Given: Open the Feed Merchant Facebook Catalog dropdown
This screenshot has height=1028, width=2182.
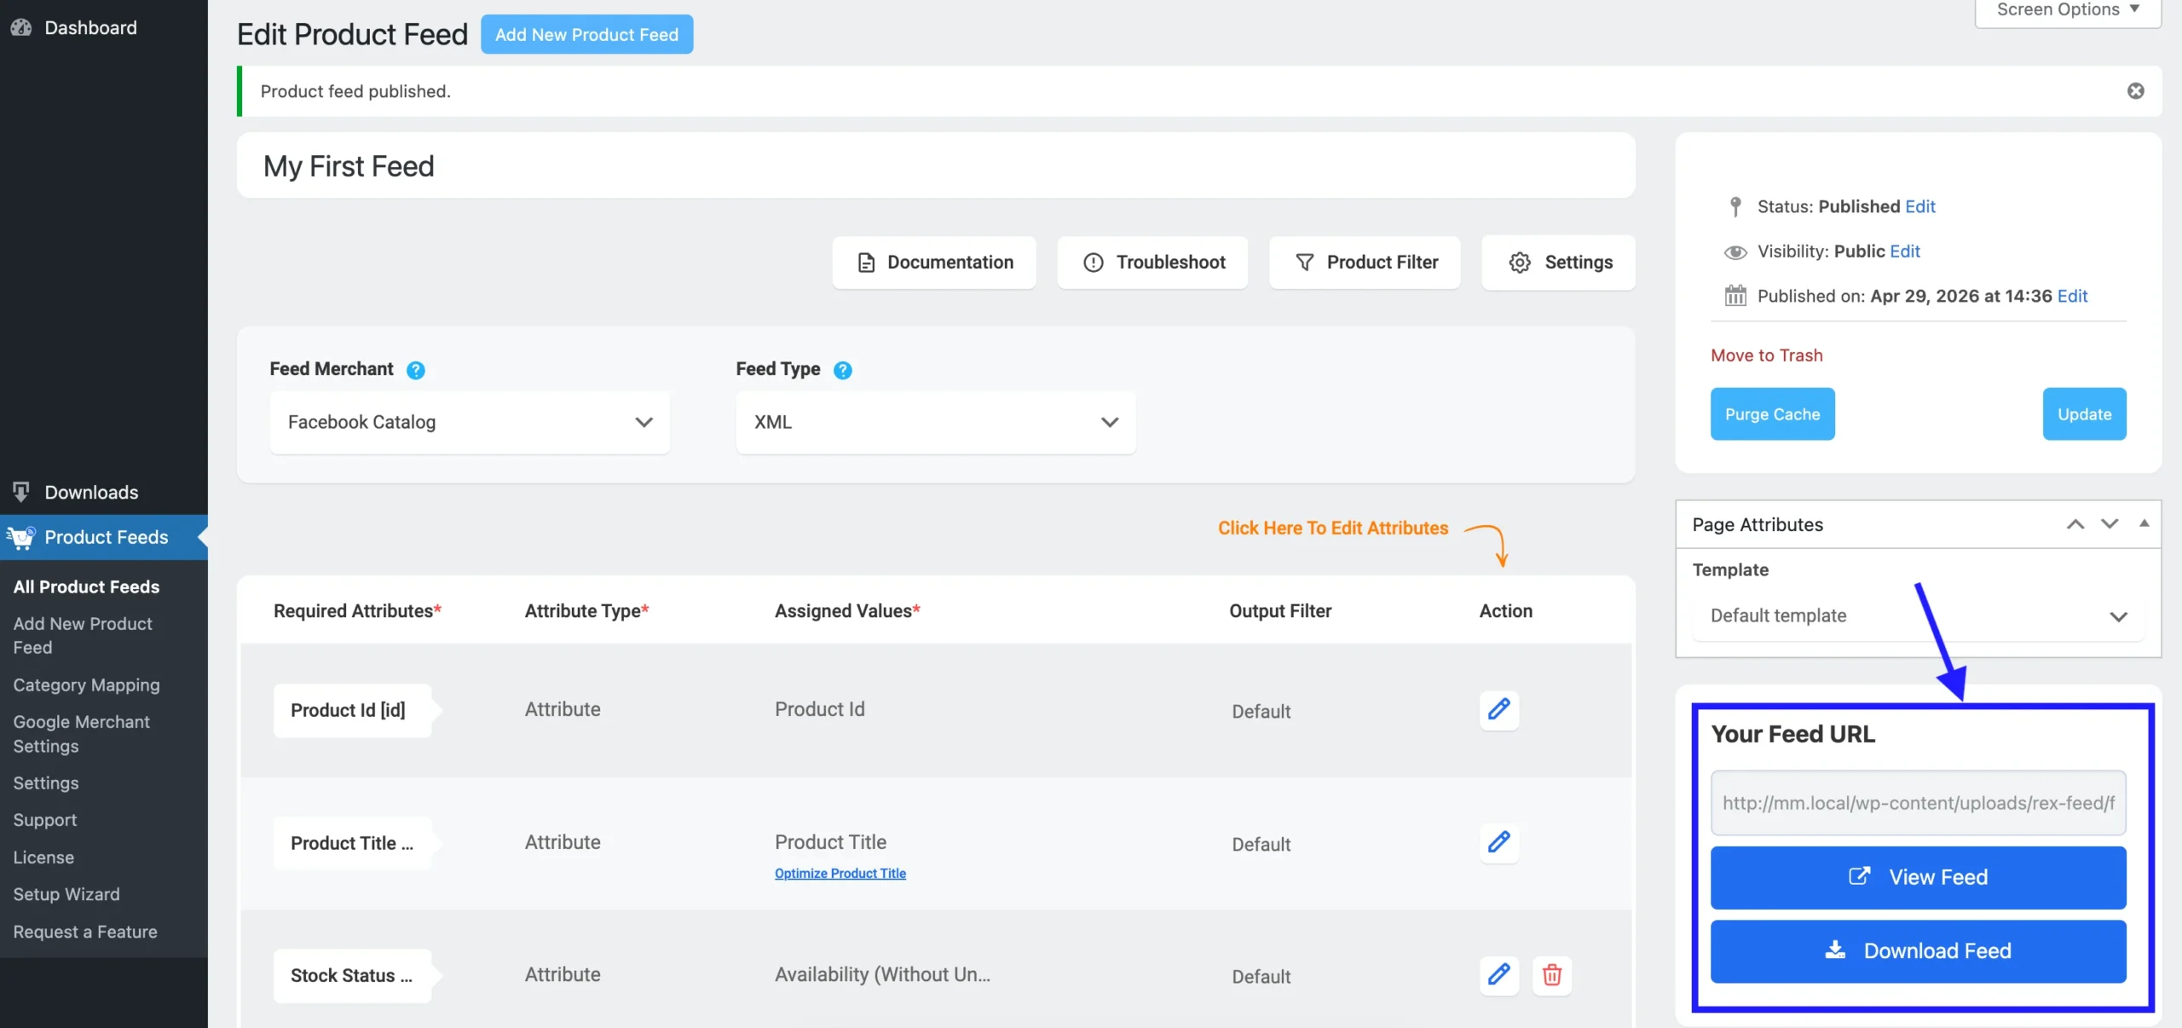Looking at the screenshot, I should point(470,423).
